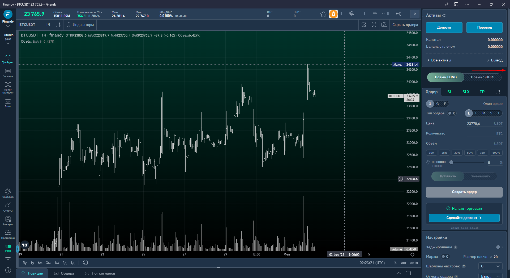The height and width of the screenshot is (278, 510).
Task: Set volume to 50% preset
Action: click(470, 153)
